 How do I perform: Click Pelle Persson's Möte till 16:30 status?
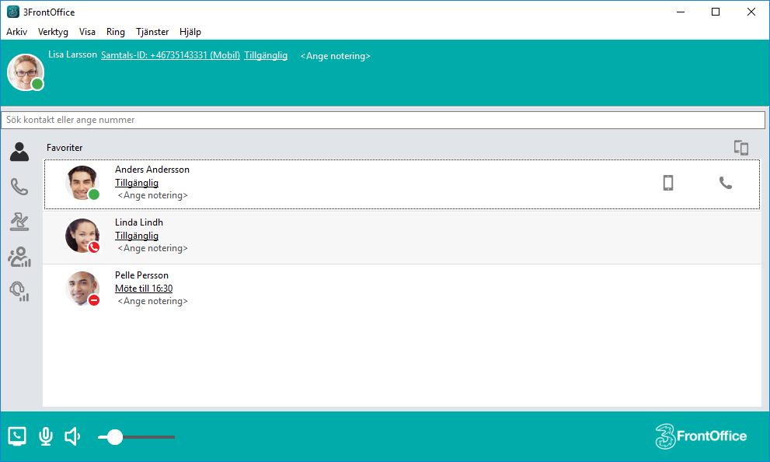(x=144, y=289)
